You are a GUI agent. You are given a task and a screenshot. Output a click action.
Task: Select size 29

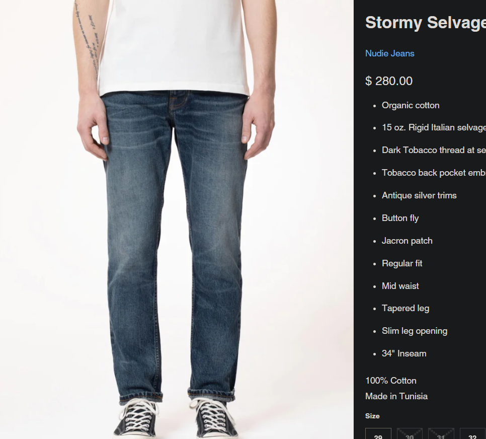coord(378,433)
